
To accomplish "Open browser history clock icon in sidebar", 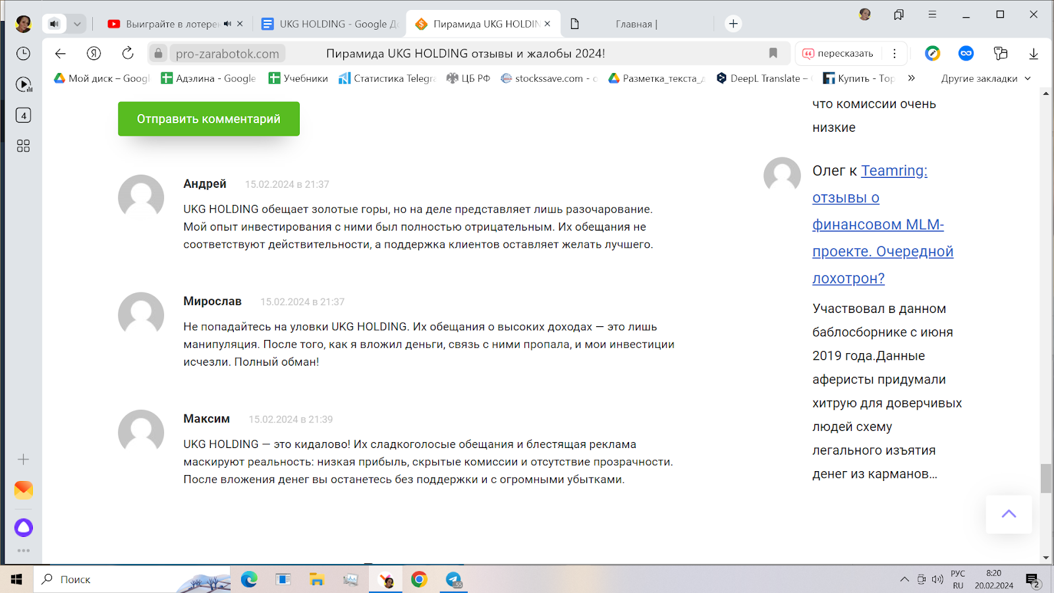I will pyautogui.click(x=23, y=53).
